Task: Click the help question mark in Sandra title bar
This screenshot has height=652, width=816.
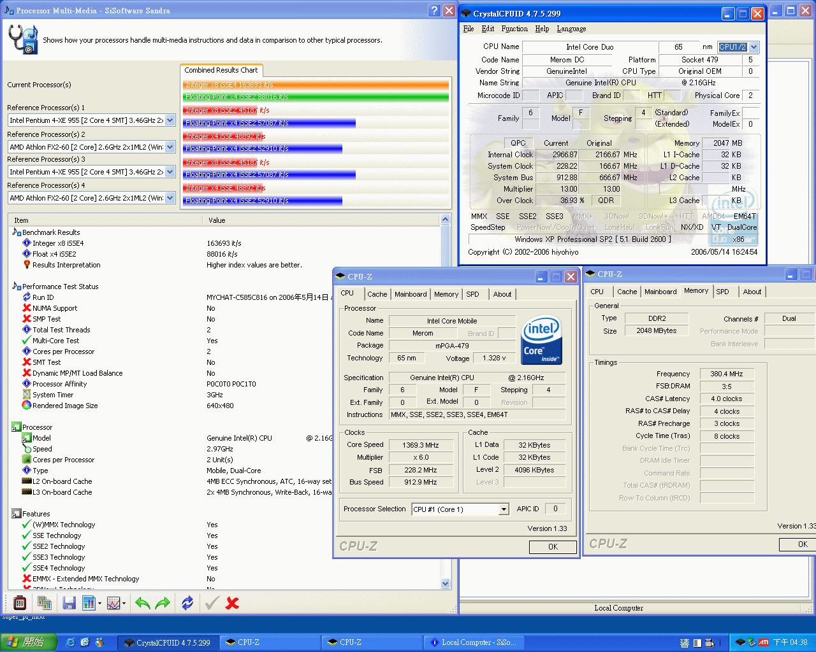Action: tap(434, 10)
